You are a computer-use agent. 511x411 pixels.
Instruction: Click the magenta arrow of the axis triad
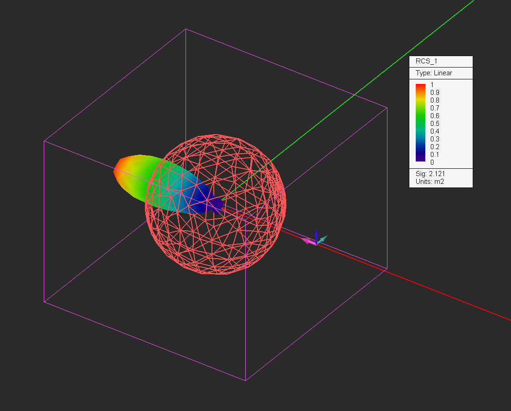(x=306, y=240)
